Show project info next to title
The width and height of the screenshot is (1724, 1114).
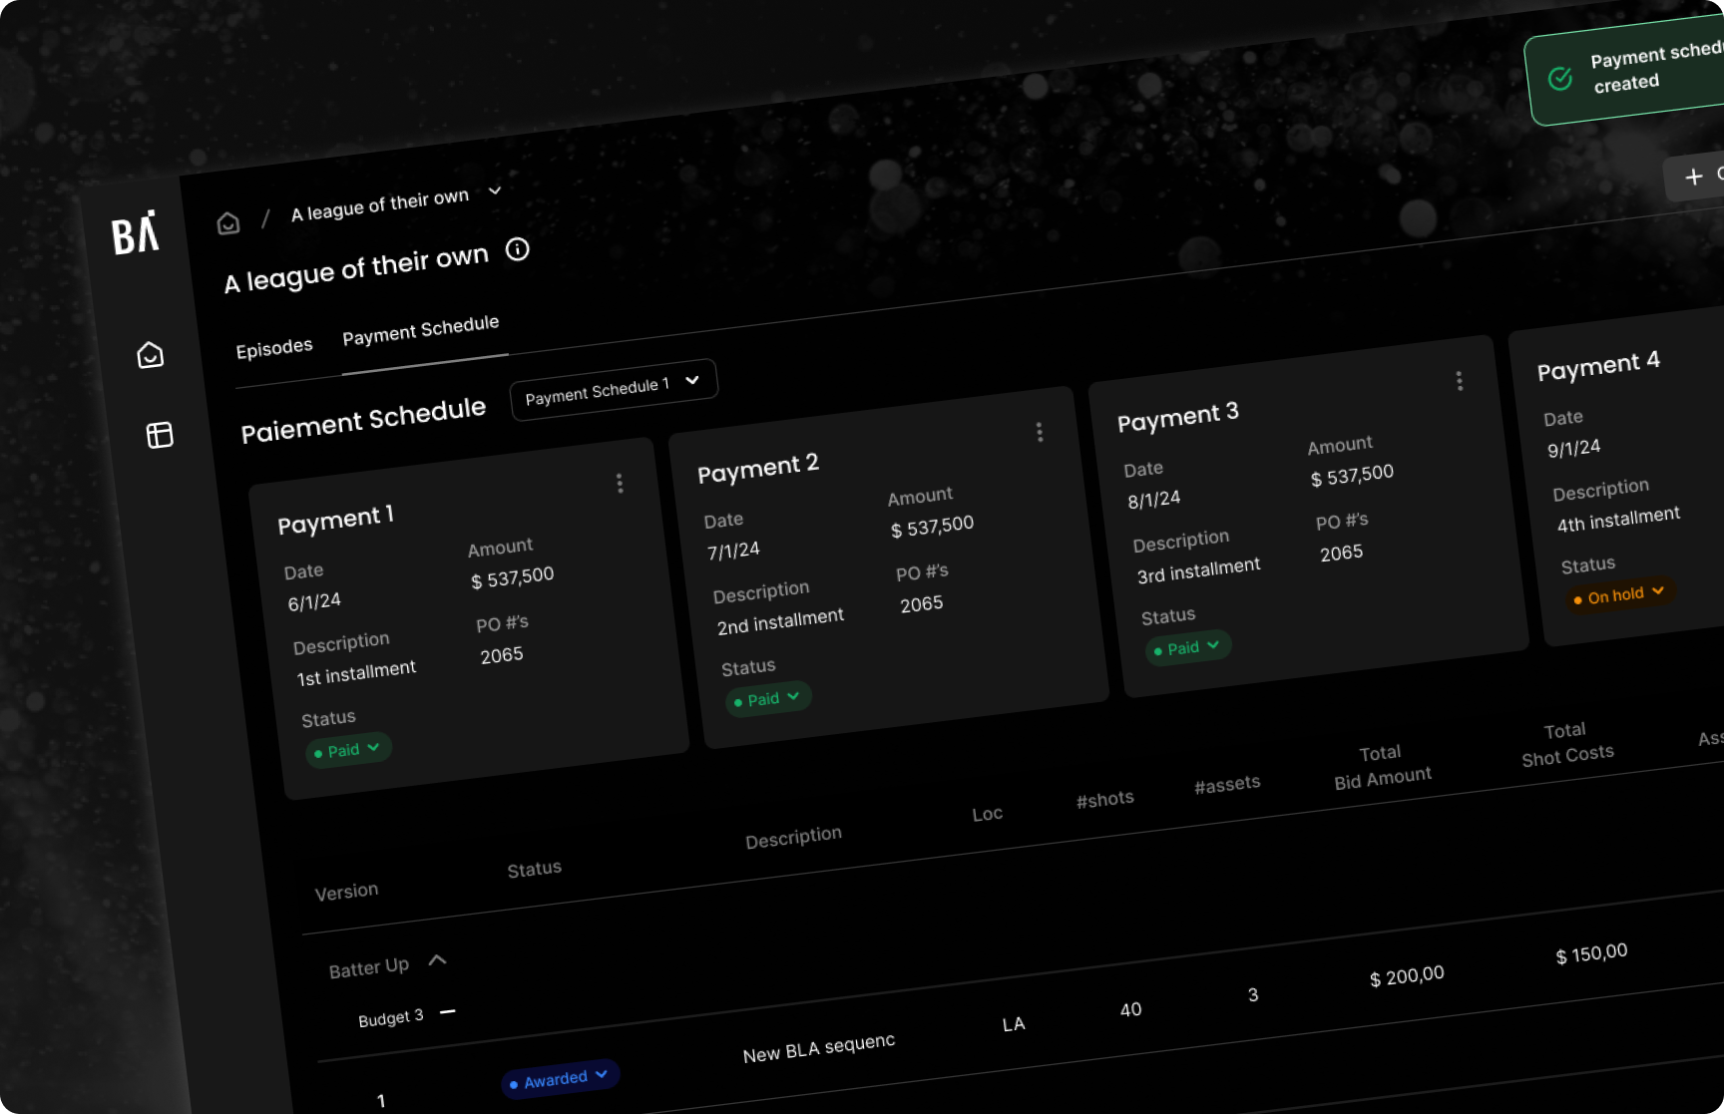[x=517, y=249]
